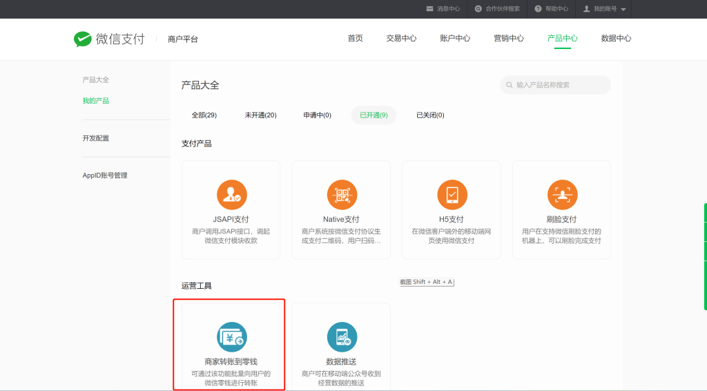
Task: Open 营销中心 in top navigation
Action: click(509, 38)
